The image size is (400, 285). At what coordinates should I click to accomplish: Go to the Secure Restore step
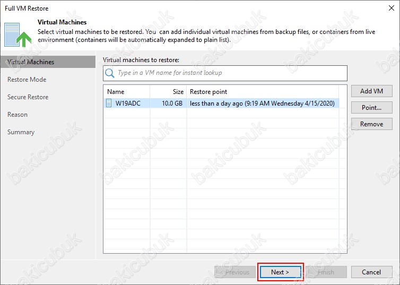pyautogui.click(x=28, y=97)
